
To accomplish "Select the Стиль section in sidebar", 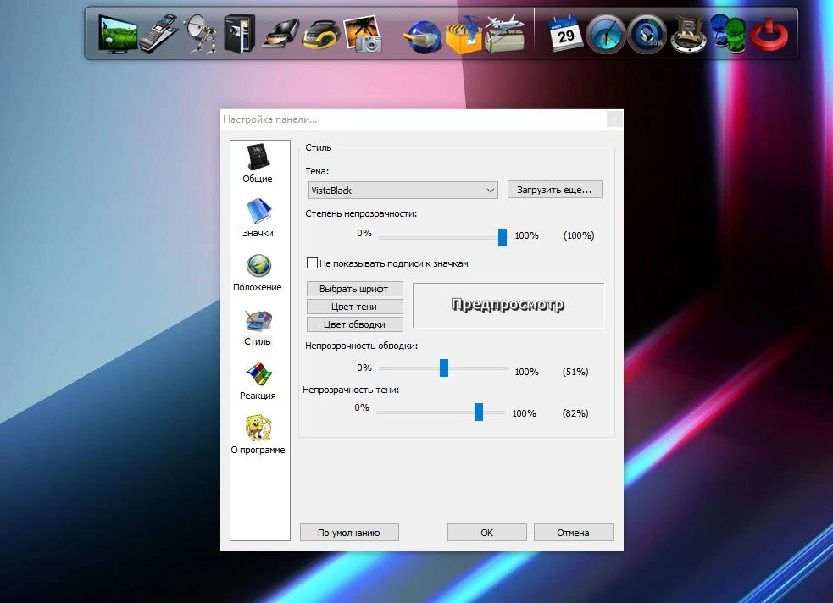I will (258, 327).
